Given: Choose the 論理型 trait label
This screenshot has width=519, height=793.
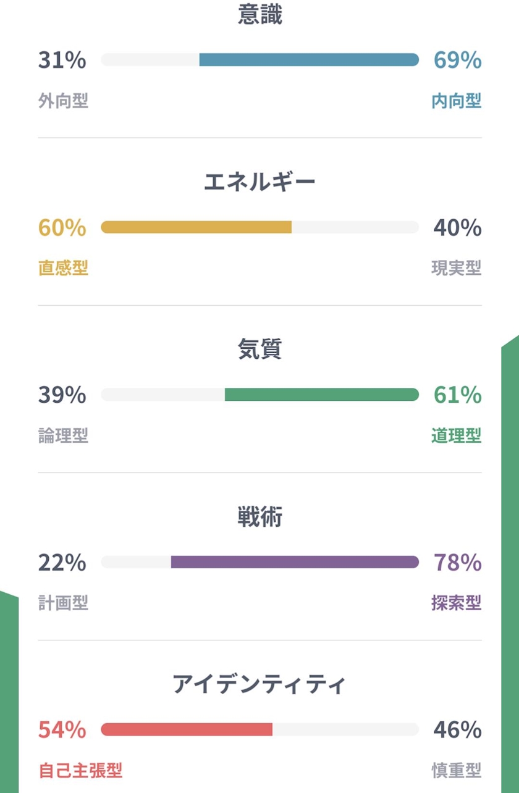Looking at the screenshot, I should (x=63, y=435).
